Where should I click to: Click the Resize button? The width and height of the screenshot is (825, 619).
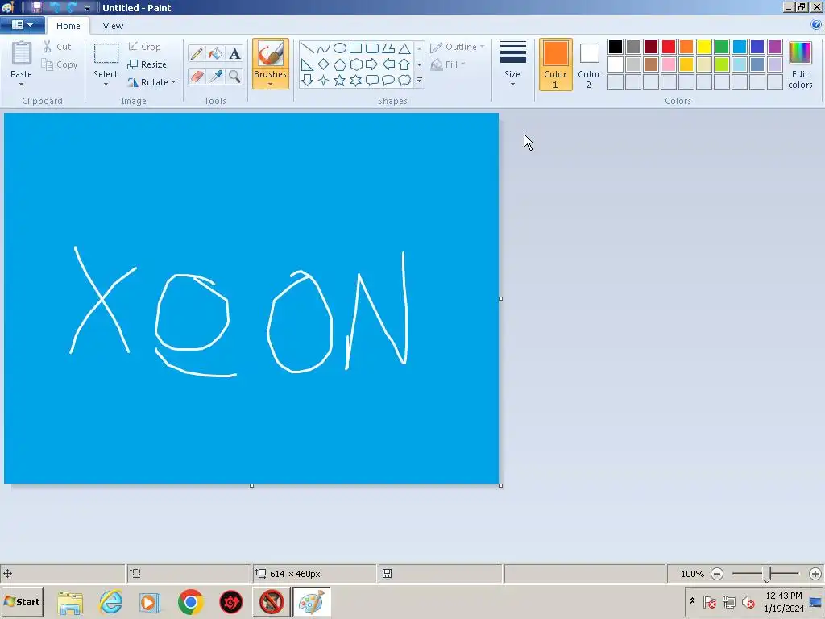pos(147,64)
